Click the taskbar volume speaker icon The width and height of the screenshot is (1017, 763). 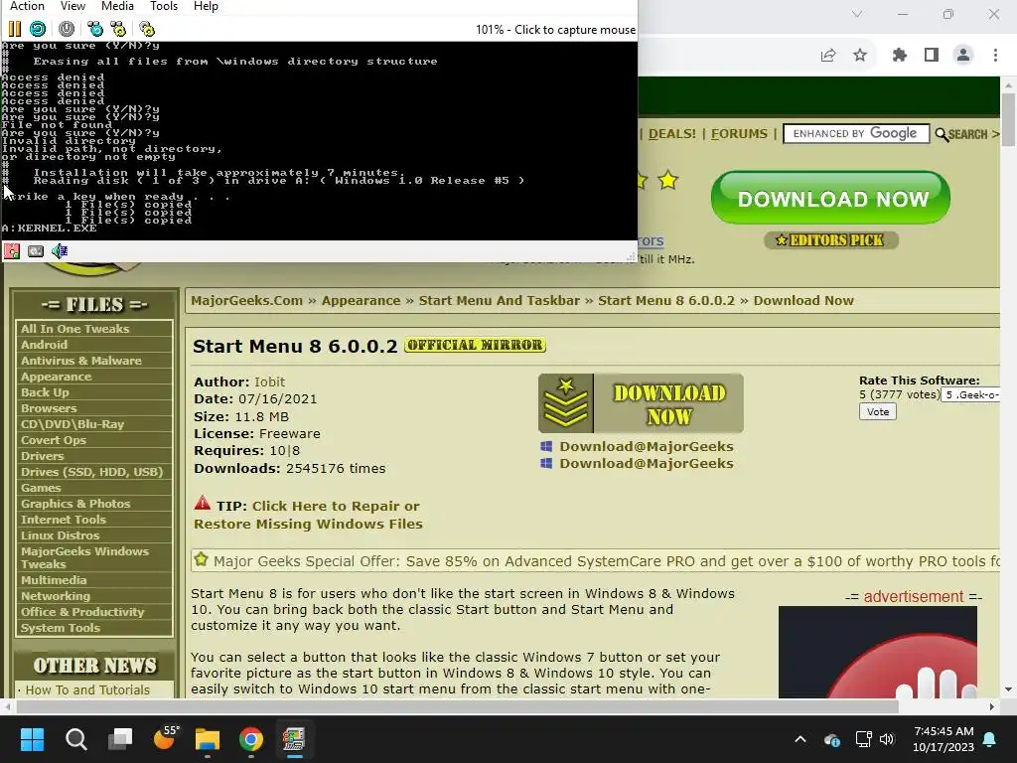[887, 739]
